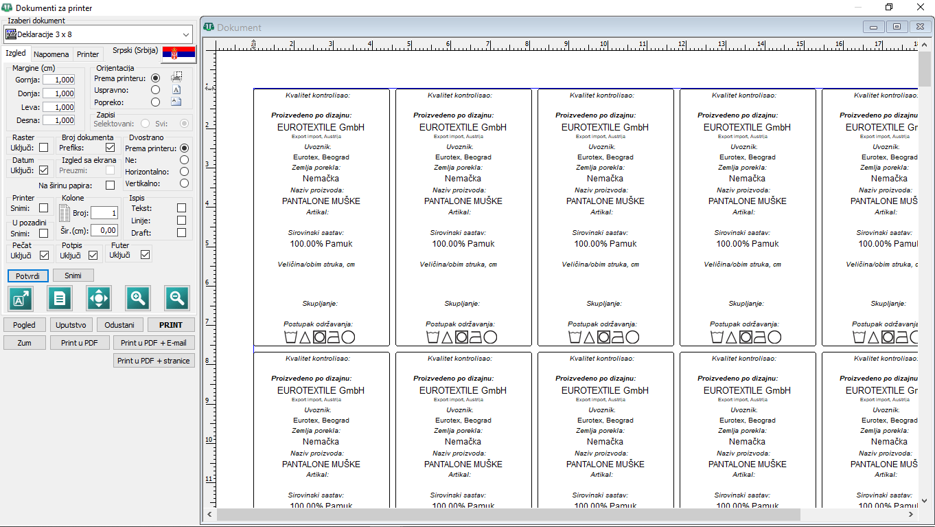Toggle the Pečat Uključi checkbox
Image resolution: width=935 pixels, height=527 pixels.
click(x=44, y=256)
